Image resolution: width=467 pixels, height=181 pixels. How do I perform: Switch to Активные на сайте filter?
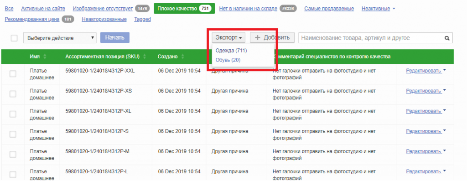click(x=43, y=9)
